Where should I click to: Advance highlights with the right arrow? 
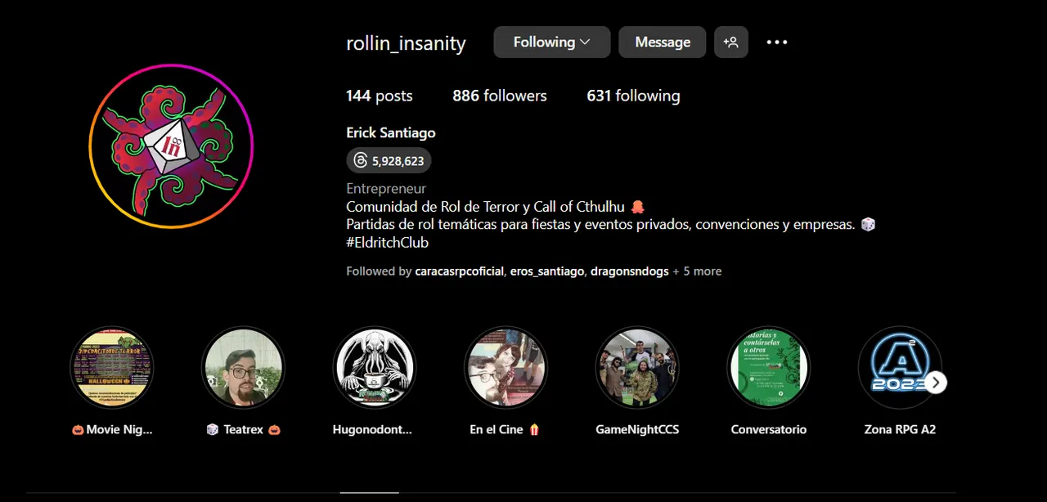936,383
